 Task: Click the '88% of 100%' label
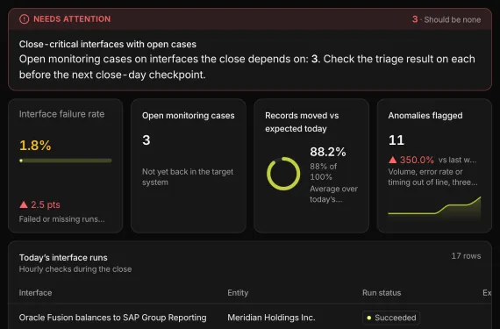coord(324,171)
